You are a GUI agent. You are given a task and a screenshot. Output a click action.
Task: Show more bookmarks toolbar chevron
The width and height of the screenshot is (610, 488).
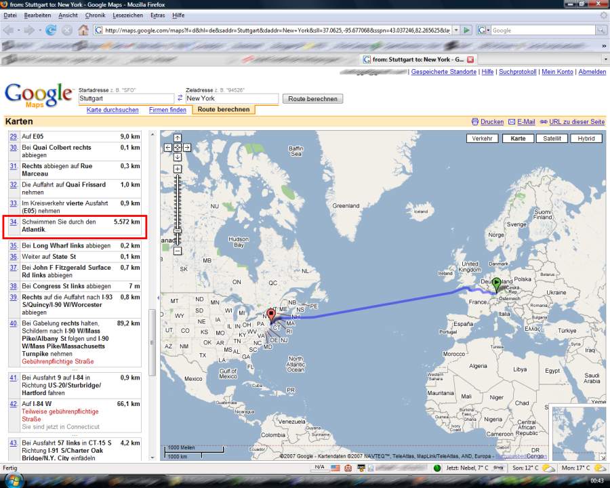click(604, 45)
